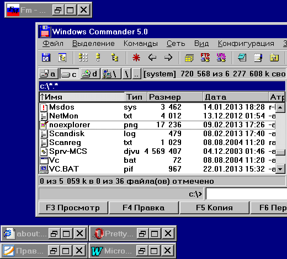This screenshot has height=259, width=287.
Task: Click the file list scroll down arrow
Action: click(280, 169)
